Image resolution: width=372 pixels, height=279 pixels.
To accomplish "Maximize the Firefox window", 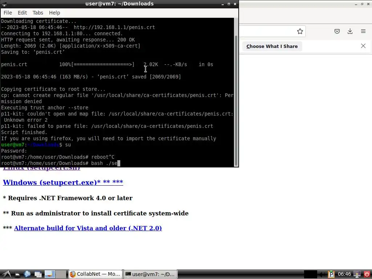I will coord(362,4).
